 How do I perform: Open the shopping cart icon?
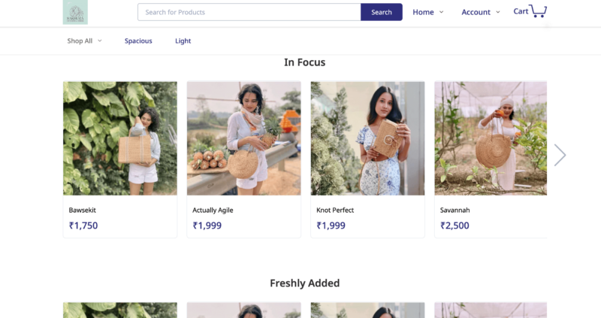[538, 11]
